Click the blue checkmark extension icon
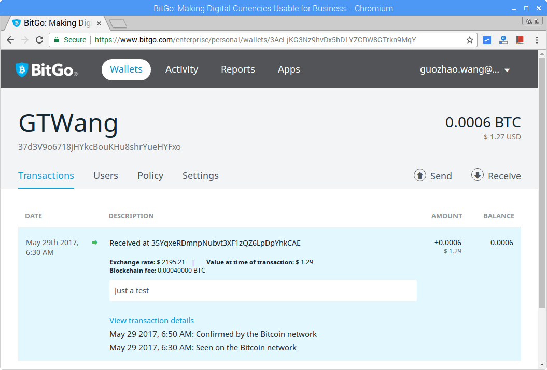This screenshot has height=370, width=547. tap(487, 40)
